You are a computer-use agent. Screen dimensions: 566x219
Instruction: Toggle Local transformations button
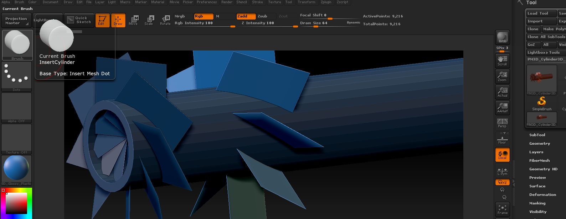coord(502,155)
